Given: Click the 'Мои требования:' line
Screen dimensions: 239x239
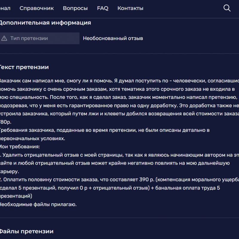Looking at the screenshot, I should point(20,147).
